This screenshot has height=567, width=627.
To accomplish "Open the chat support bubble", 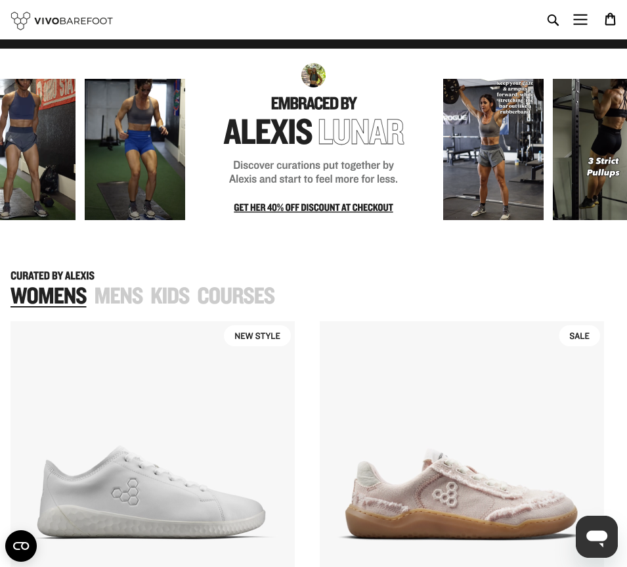I will tap(597, 537).
